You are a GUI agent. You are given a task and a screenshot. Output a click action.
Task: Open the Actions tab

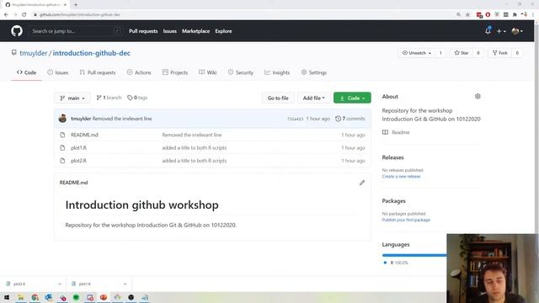[139, 72]
